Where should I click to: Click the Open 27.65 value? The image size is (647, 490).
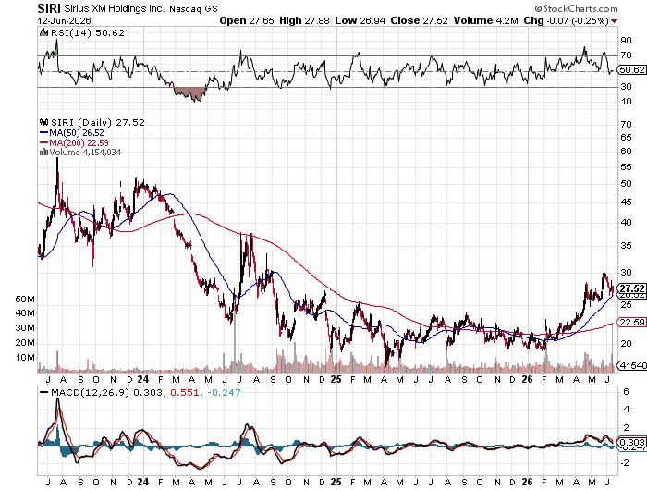247,20
